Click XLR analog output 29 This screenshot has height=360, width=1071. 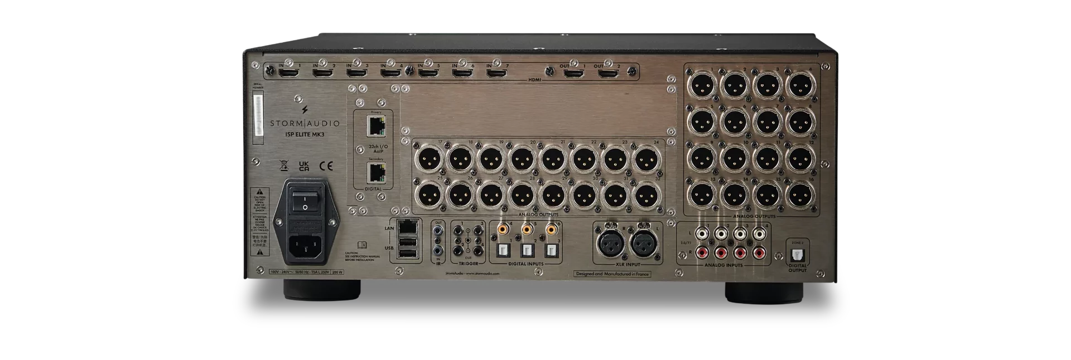pos(553,194)
